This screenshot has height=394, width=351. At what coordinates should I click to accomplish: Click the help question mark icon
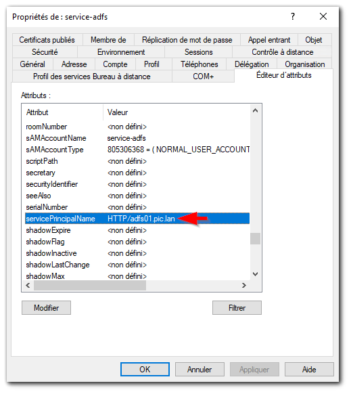click(x=293, y=16)
